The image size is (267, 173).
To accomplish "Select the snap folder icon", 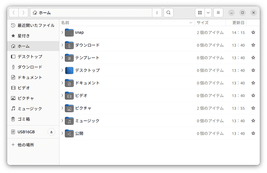I will pyautogui.click(x=69, y=32).
